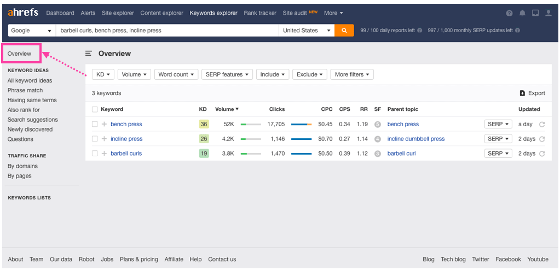Viewport: 560px width, 271px height.
Task: Click the Export download icon
Action: (x=522, y=93)
